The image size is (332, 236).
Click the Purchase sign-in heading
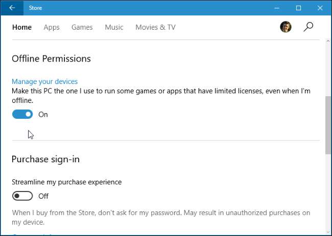(x=45, y=159)
